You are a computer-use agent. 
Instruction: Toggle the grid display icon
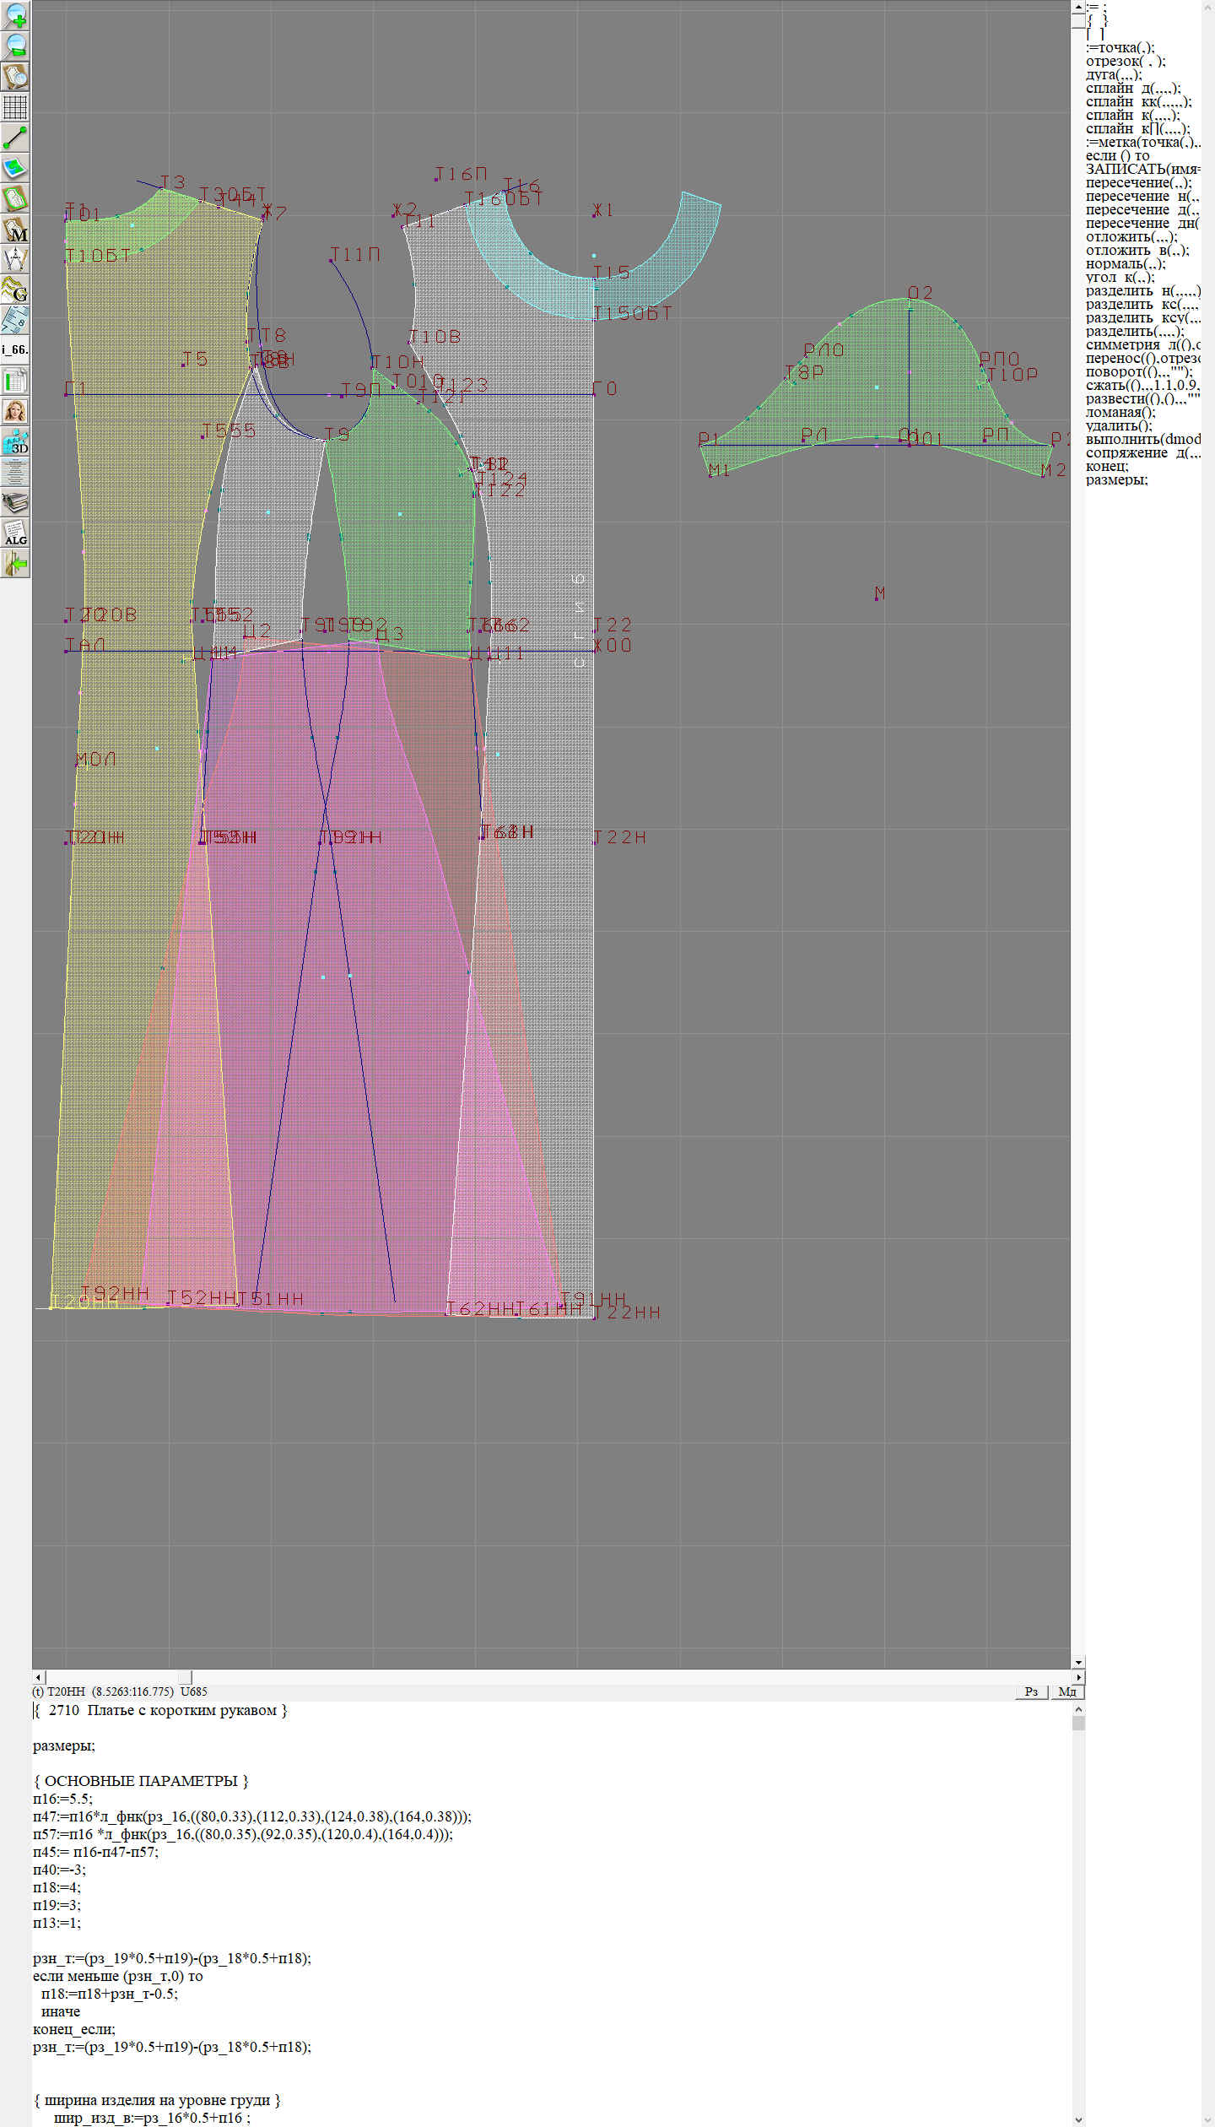coord(15,106)
